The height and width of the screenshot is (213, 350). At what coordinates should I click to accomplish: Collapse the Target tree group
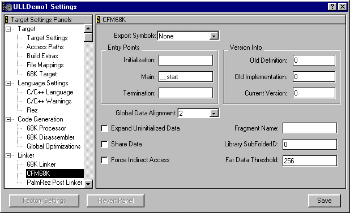pos(8,29)
